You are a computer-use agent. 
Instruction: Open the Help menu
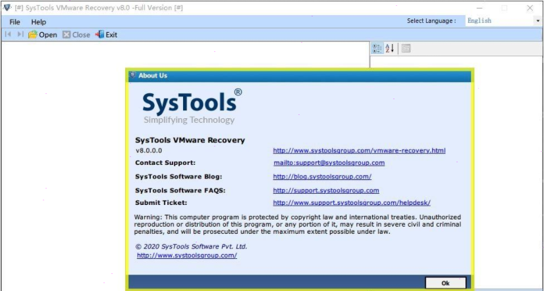pos(38,22)
